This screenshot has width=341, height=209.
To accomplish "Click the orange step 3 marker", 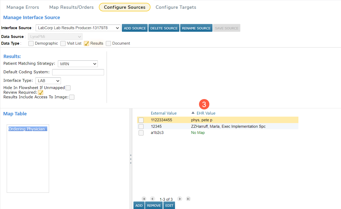I will [x=204, y=104].
